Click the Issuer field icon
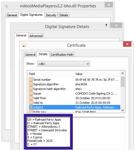Screen dimensions: 135x150 pyautogui.click(x=31, y=93)
